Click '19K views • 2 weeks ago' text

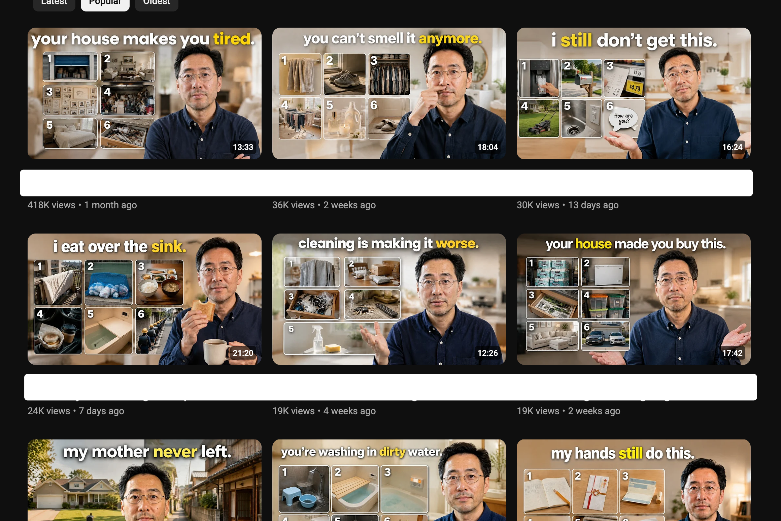(569, 411)
